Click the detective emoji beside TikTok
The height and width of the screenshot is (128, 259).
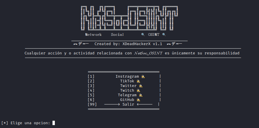point(138,81)
